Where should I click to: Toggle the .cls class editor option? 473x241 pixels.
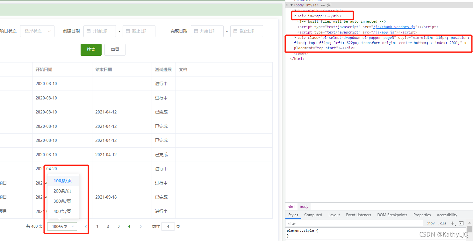[442, 223]
